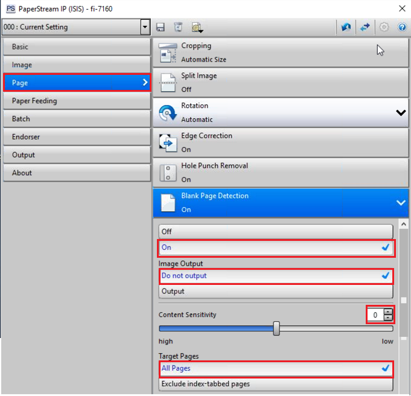Expand the Rotation setting chevron

point(401,113)
